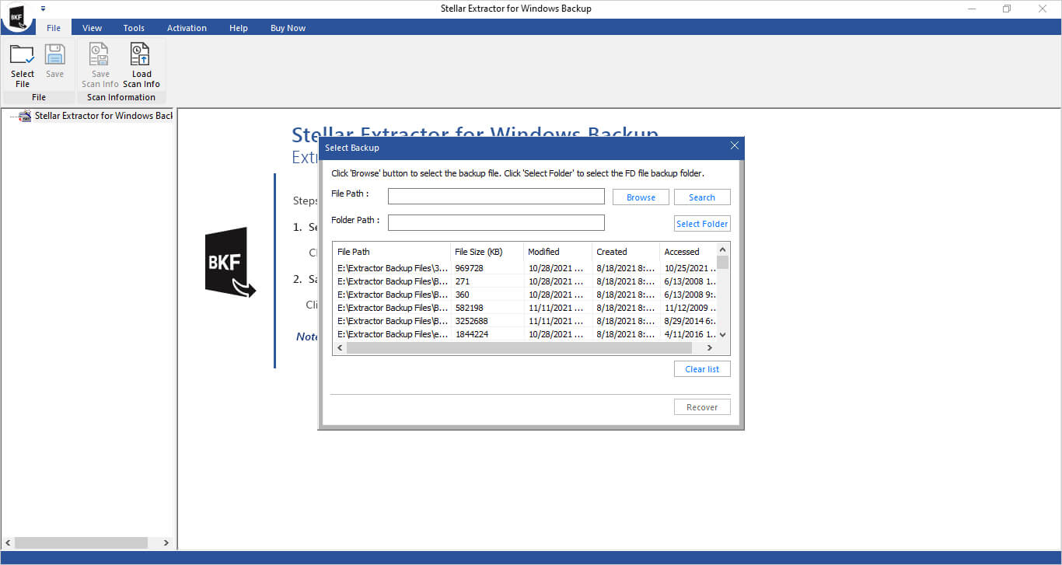Click the file list scroll up thumb
This screenshot has height=565, width=1062.
click(x=723, y=262)
